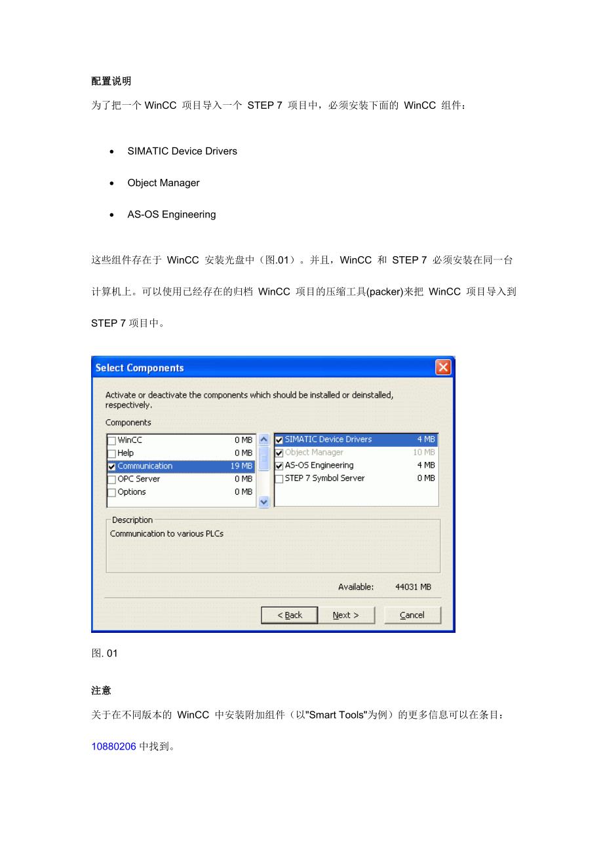Click the Select Components title bar
This screenshot has width=603, height=853.
pyautogui.click(x=262, y=368)
